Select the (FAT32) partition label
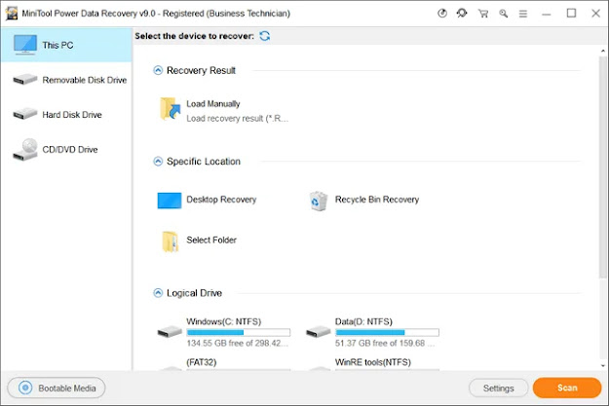The height and width of the screenshot is (406, 609). click(201, 362)
